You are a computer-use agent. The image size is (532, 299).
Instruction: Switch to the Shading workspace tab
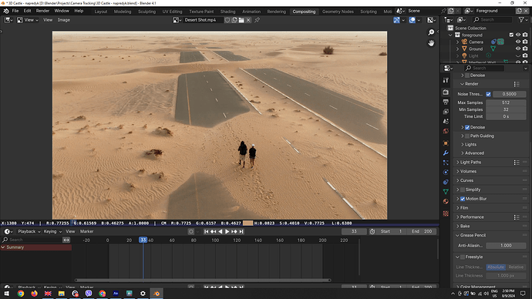coord(227,12)
